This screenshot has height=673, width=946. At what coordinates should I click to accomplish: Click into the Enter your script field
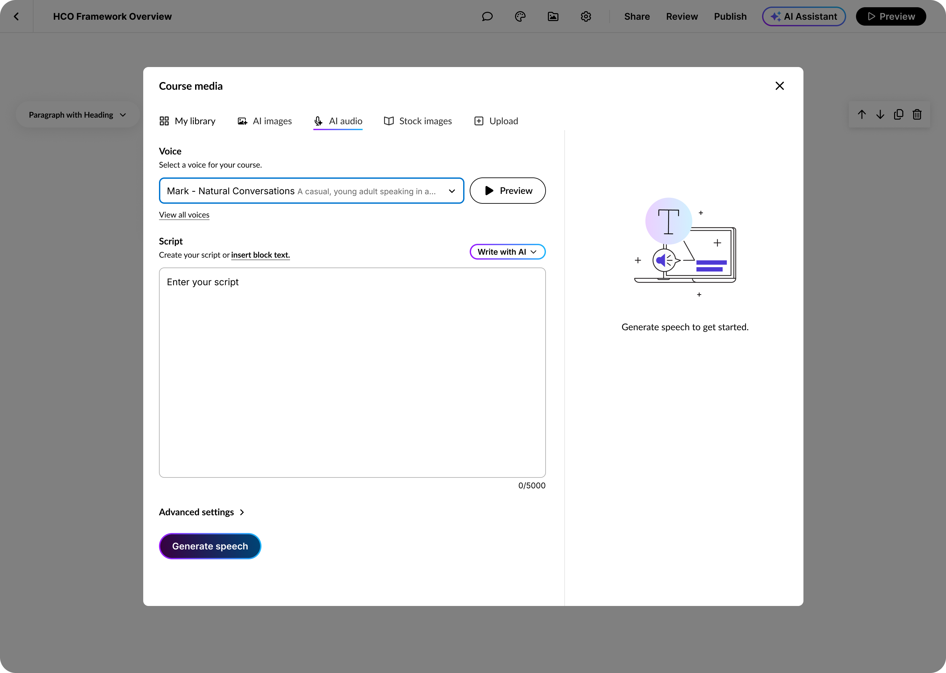[352, 372]
